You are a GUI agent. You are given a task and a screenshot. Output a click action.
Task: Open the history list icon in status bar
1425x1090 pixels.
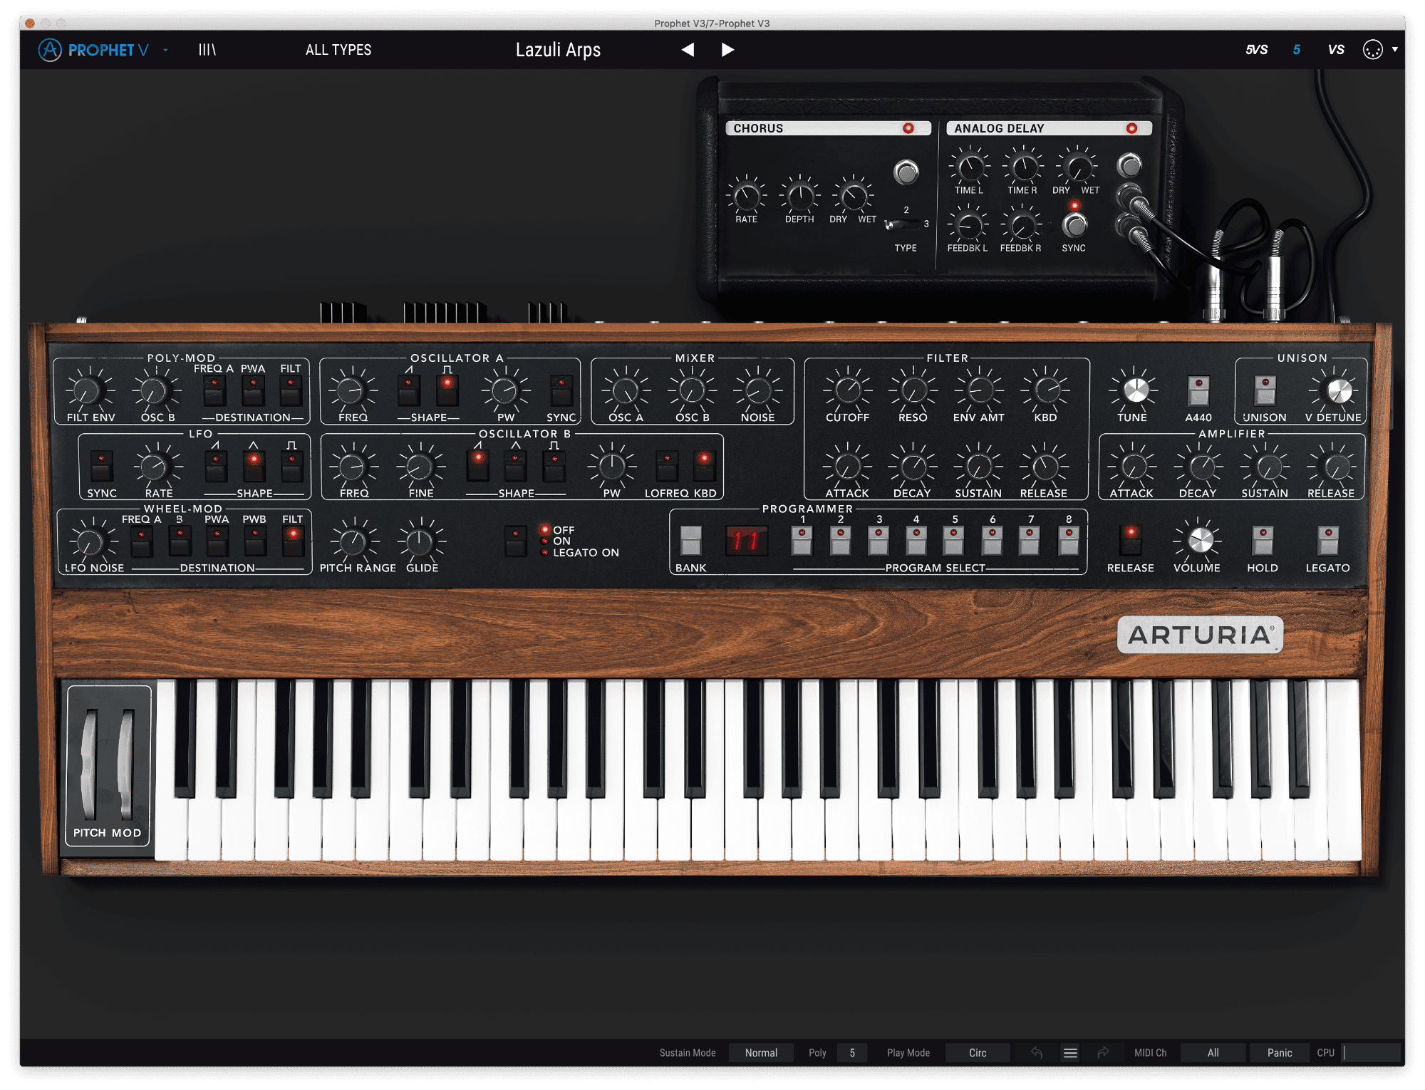point(1070,1053)
